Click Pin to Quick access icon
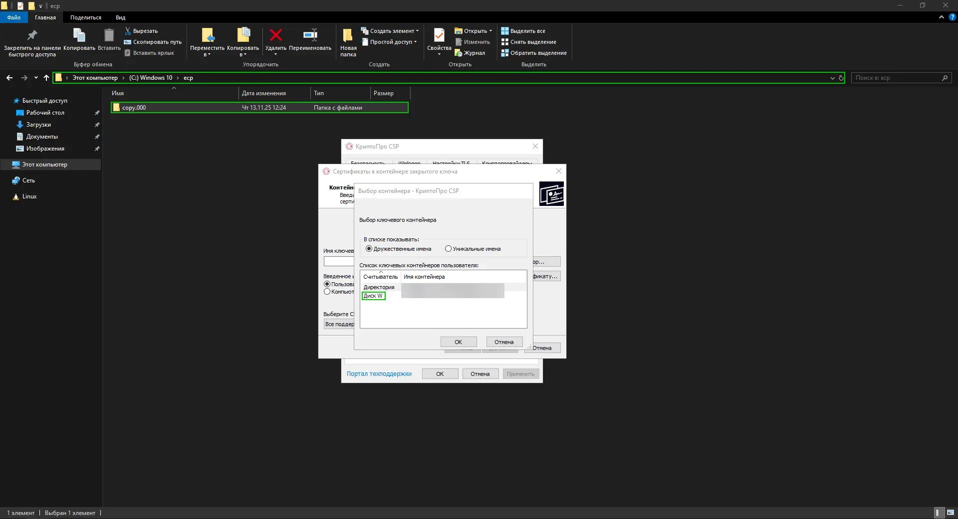Viewport: 958px width, 519px height. tap(32, 35)
